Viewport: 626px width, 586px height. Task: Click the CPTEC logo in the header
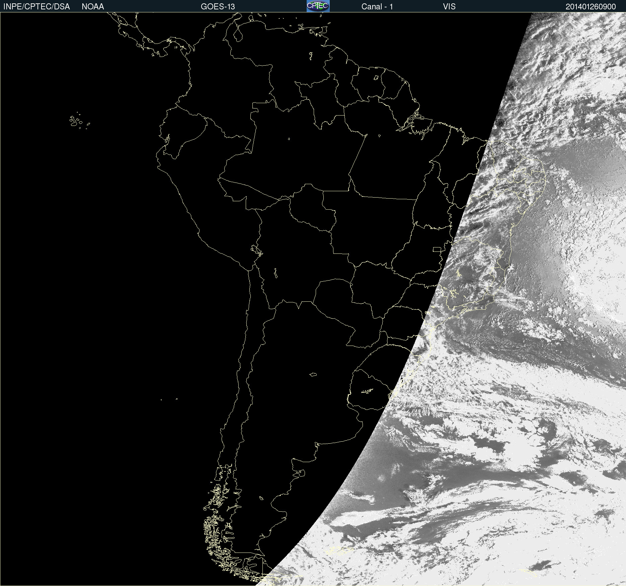point(318,6)
